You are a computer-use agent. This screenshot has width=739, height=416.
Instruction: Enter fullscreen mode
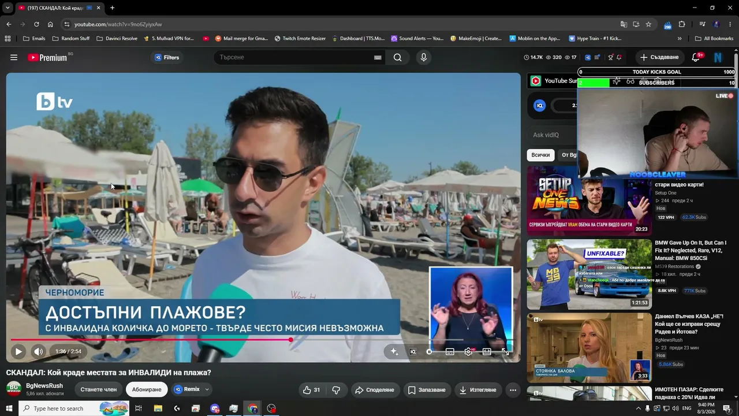pyautogui.click(x=505, y=351)
